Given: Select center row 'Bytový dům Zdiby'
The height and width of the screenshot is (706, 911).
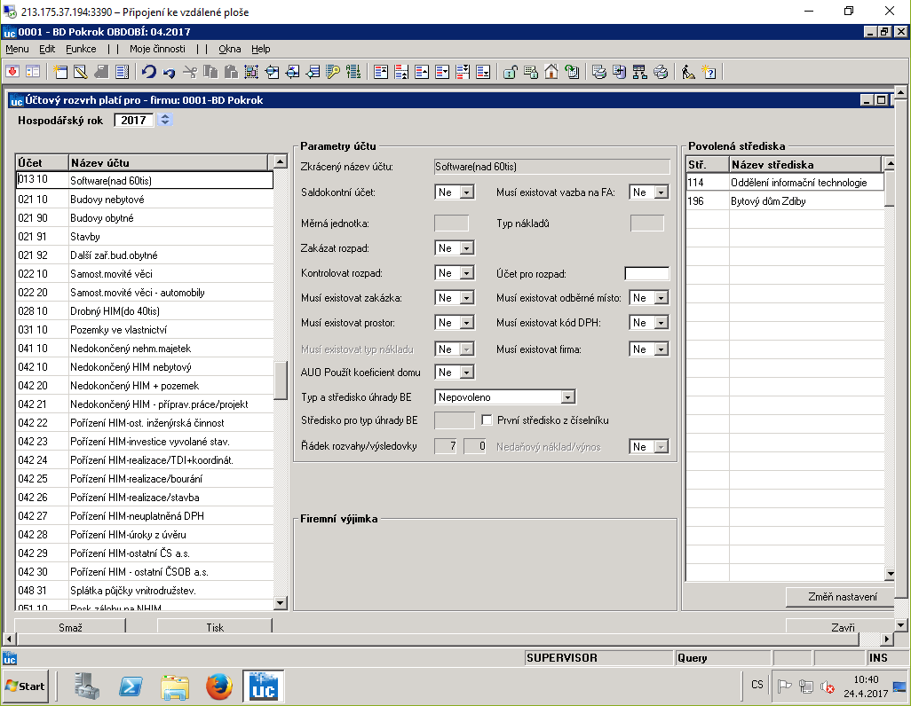Looking at the screenshot, I should pos(785,200).
